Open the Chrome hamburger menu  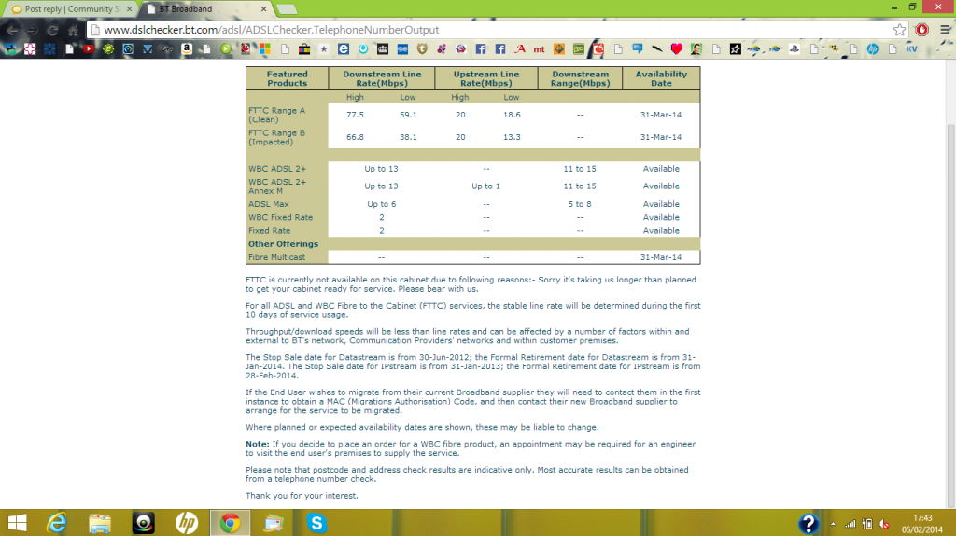click(945, 30)
